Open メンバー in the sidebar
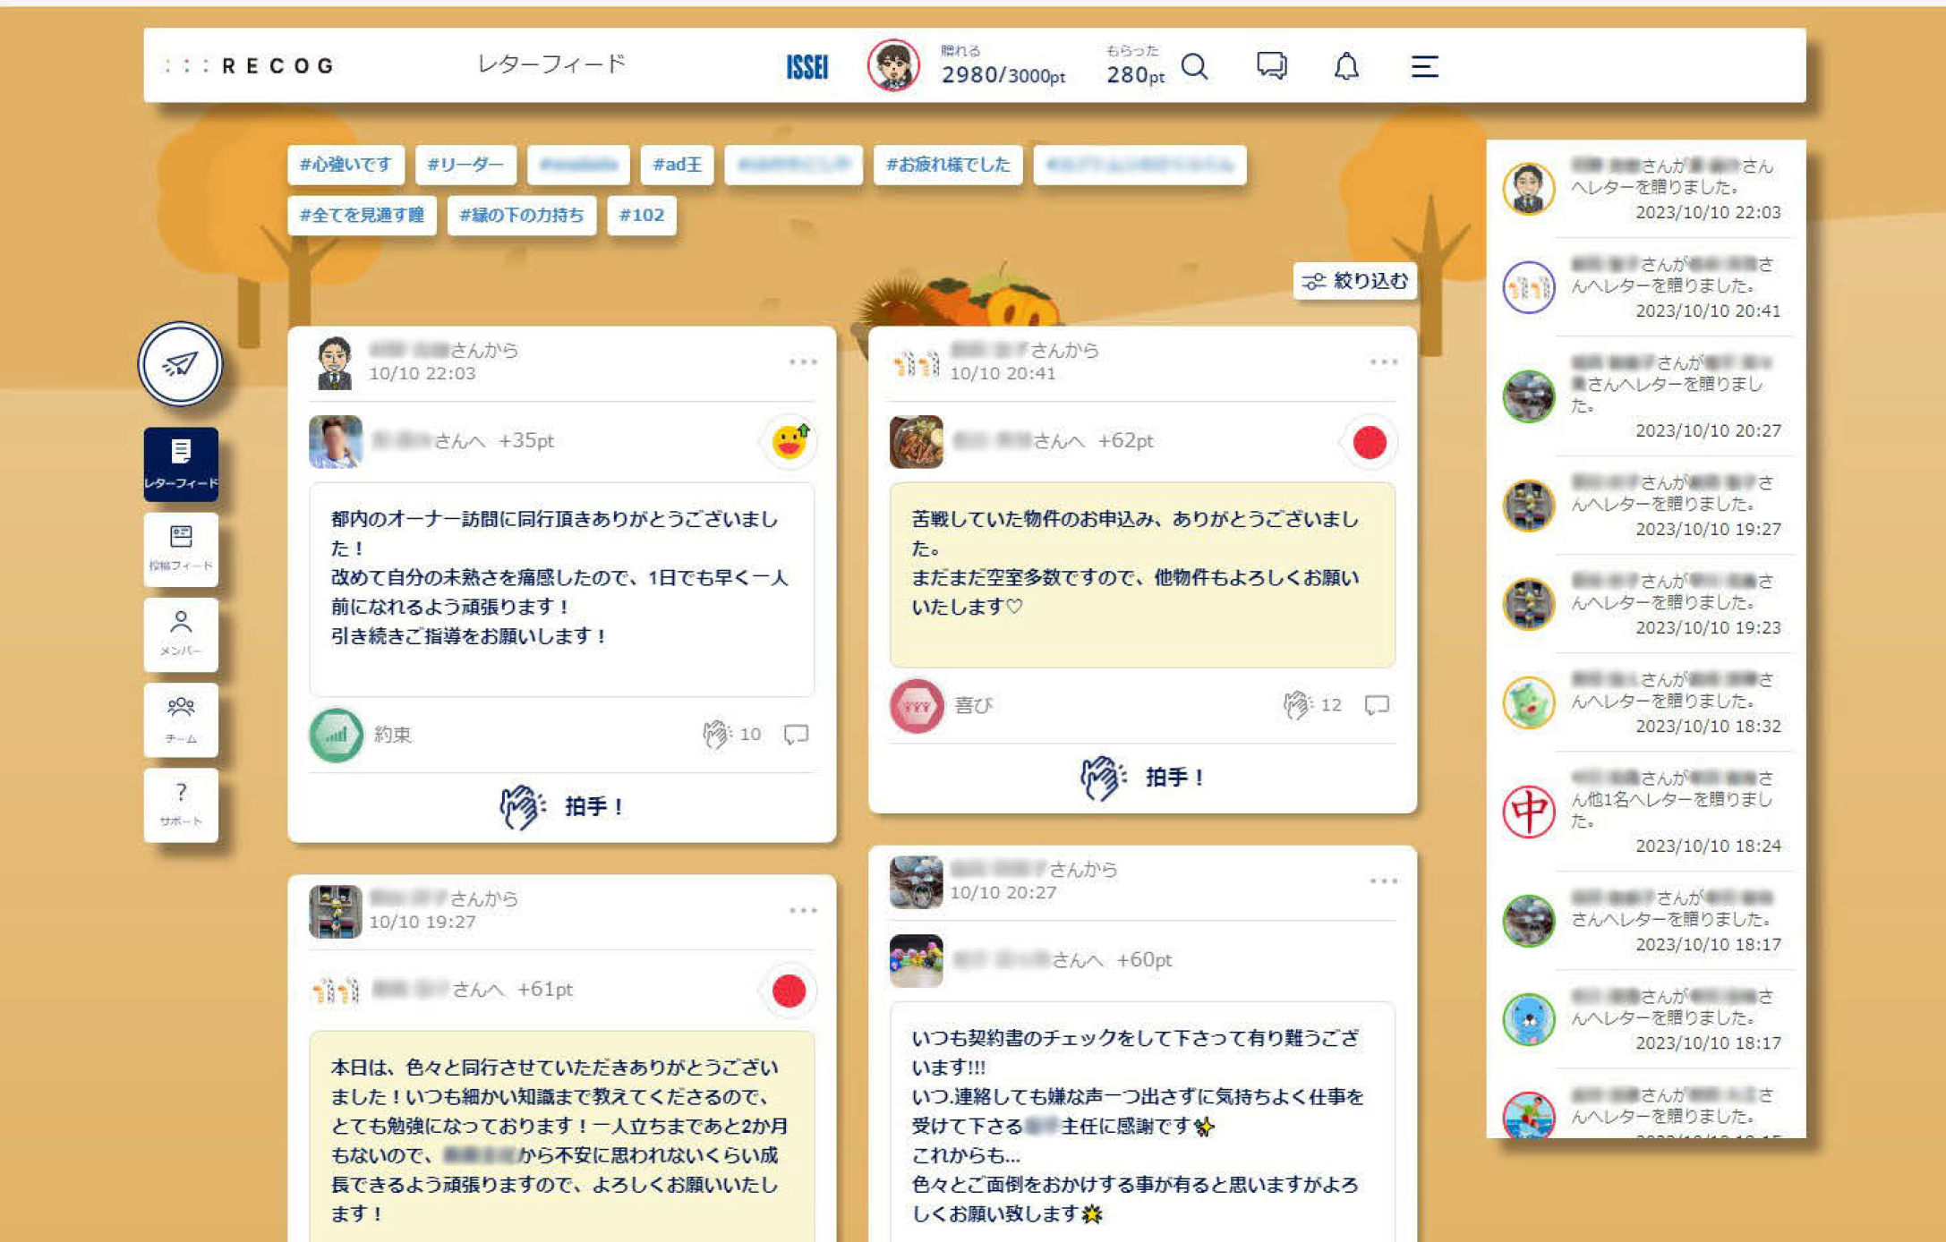 point(181,634)
